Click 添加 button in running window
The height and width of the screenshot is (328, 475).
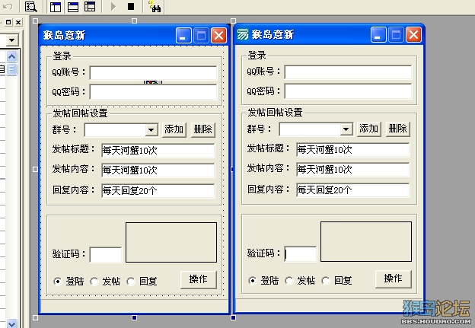pyautogui.click(x=368, y=129)
